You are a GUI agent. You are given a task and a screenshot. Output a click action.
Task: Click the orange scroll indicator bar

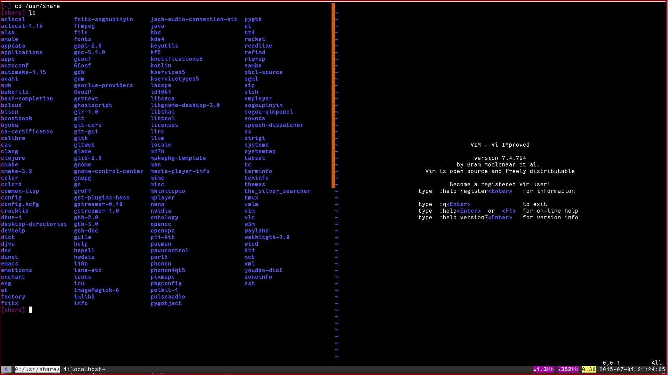[333, 95]
